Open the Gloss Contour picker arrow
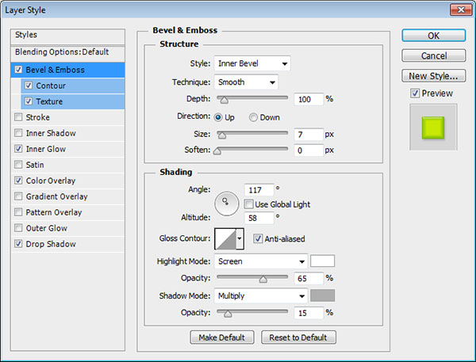This screenshot has height=362, width=476. point(240,238)
